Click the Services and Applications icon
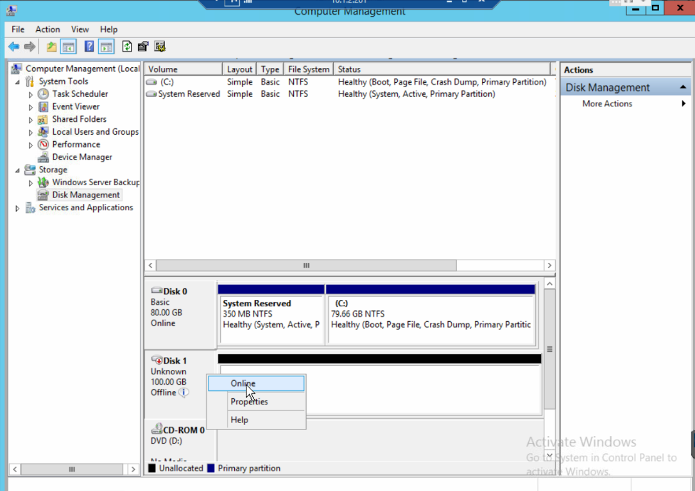Viewport: 695px width, 491px height. (30, 208)
